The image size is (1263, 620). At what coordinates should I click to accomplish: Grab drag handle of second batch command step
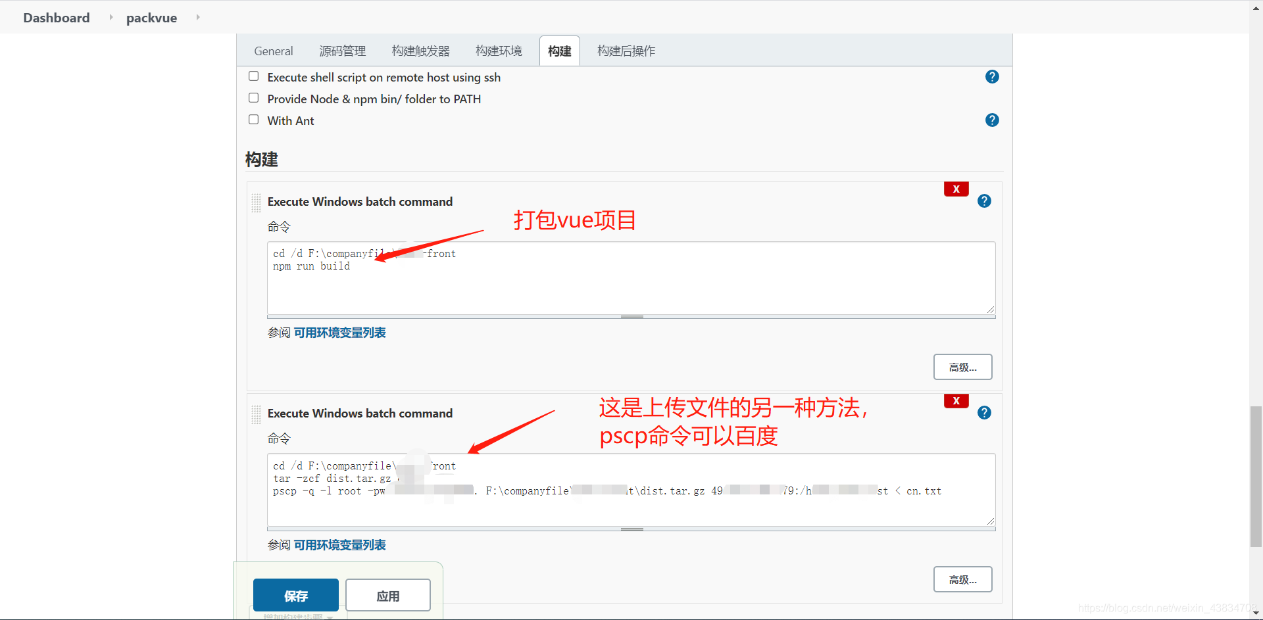click(x=256, y=414)
